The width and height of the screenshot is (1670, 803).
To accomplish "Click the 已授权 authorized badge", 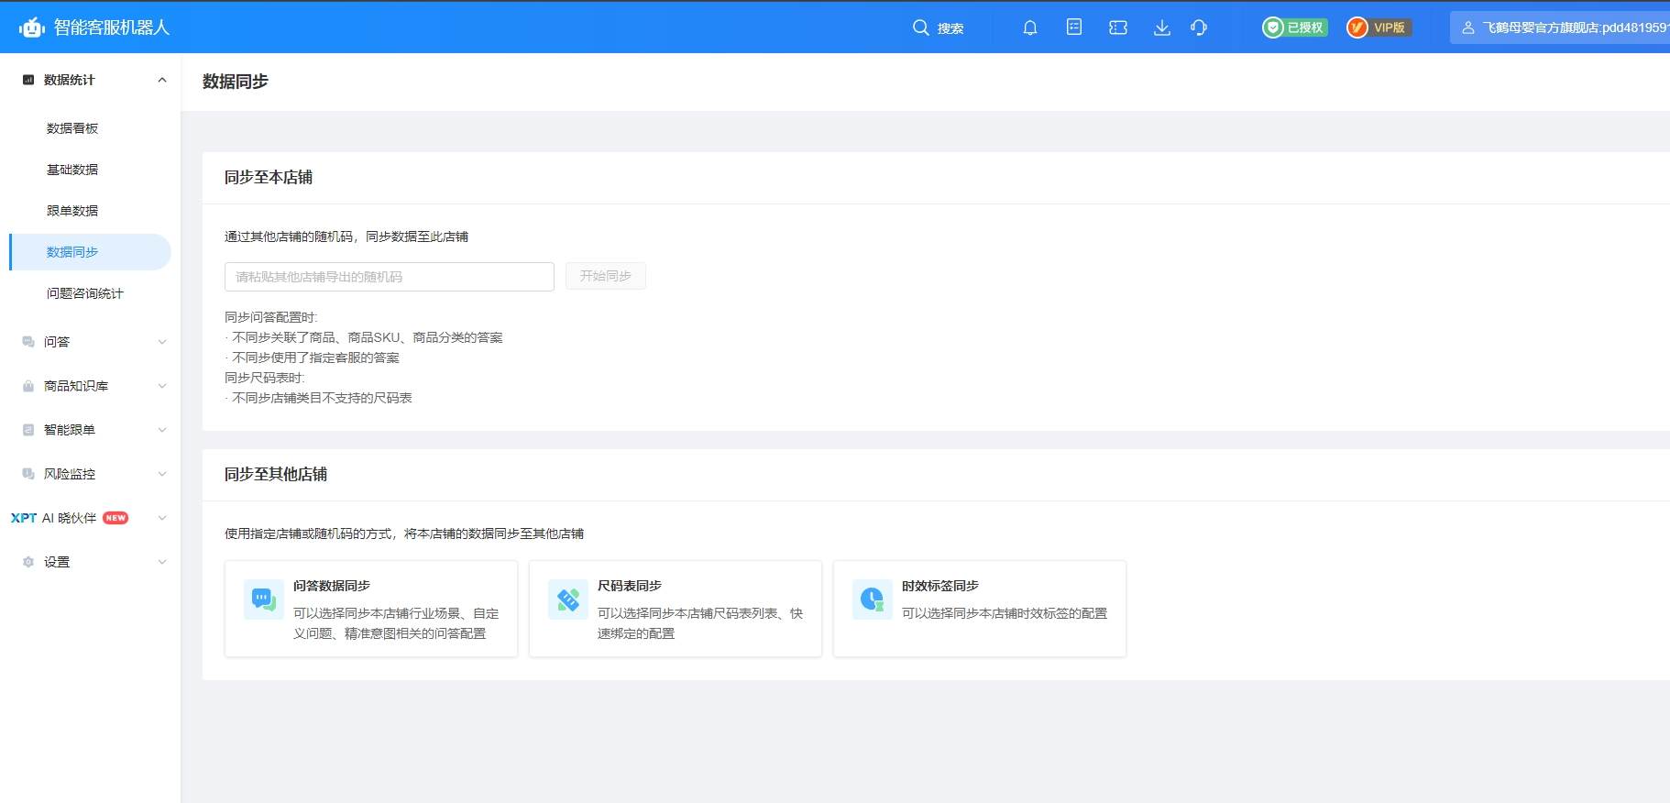I will pyautogui.click(x=1294, y=27).
